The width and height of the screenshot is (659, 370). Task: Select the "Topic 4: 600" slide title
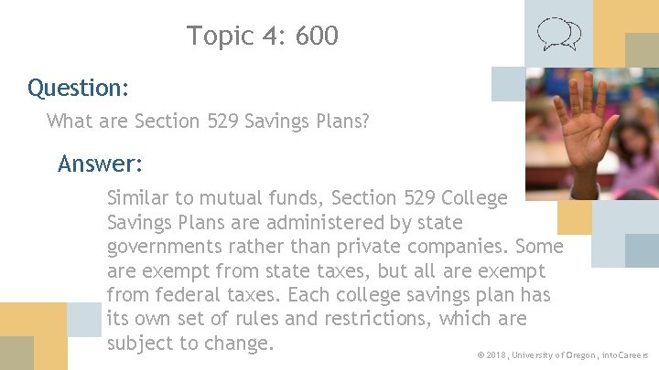tap(263, 36)
